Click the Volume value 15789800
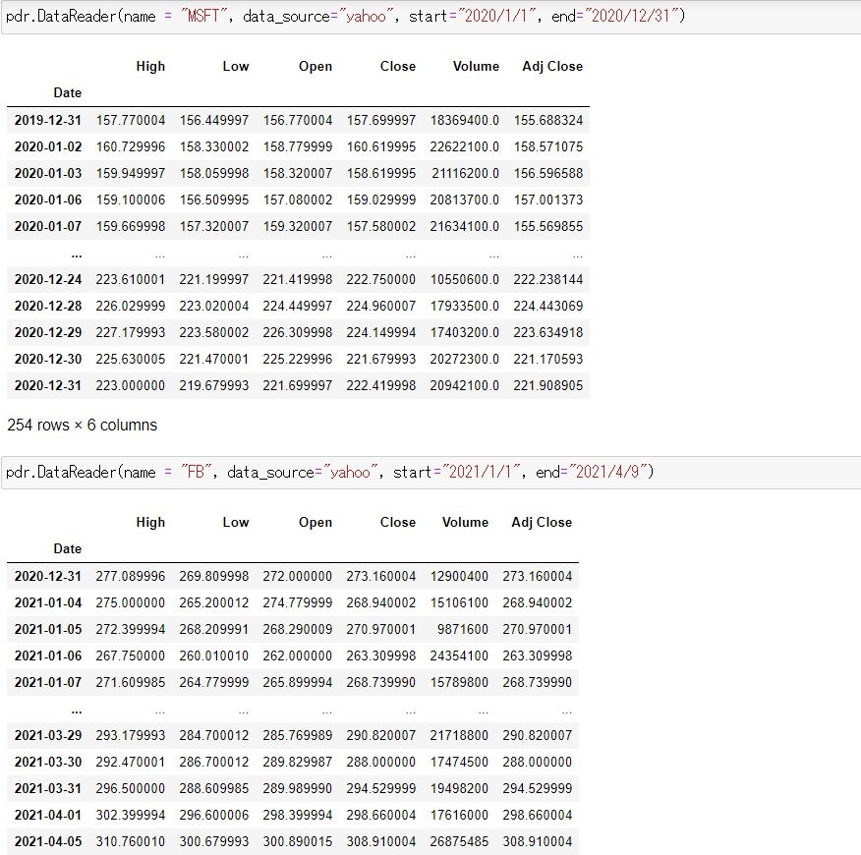 click(x=459, y=682)
